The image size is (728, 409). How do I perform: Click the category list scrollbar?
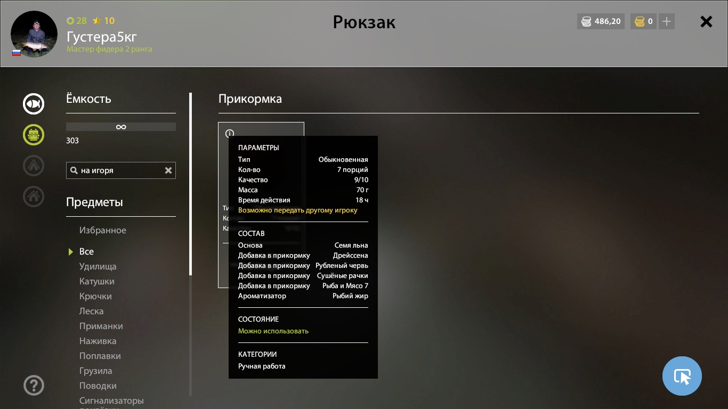coord(191,184)
